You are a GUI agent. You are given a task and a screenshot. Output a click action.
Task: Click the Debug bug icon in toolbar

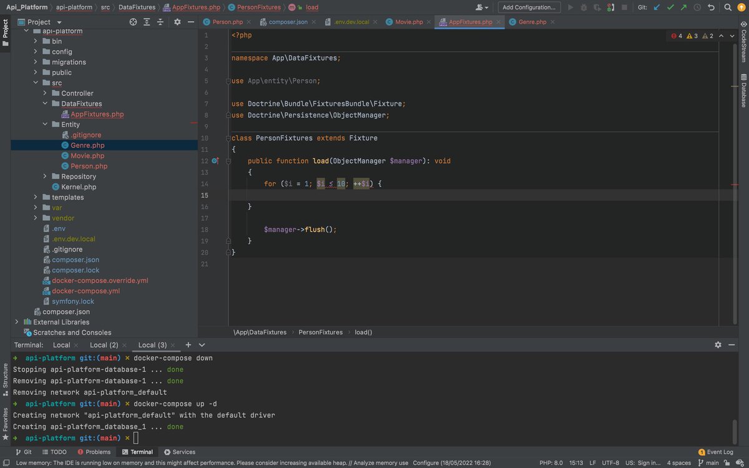click(x=584, y=7)
